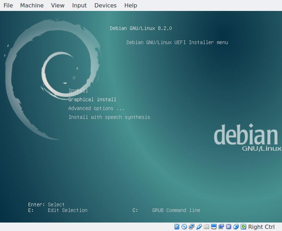This screenshot has height=231, width=282.
Task: Click the optical disc drive icon
Action: [184, 227]
